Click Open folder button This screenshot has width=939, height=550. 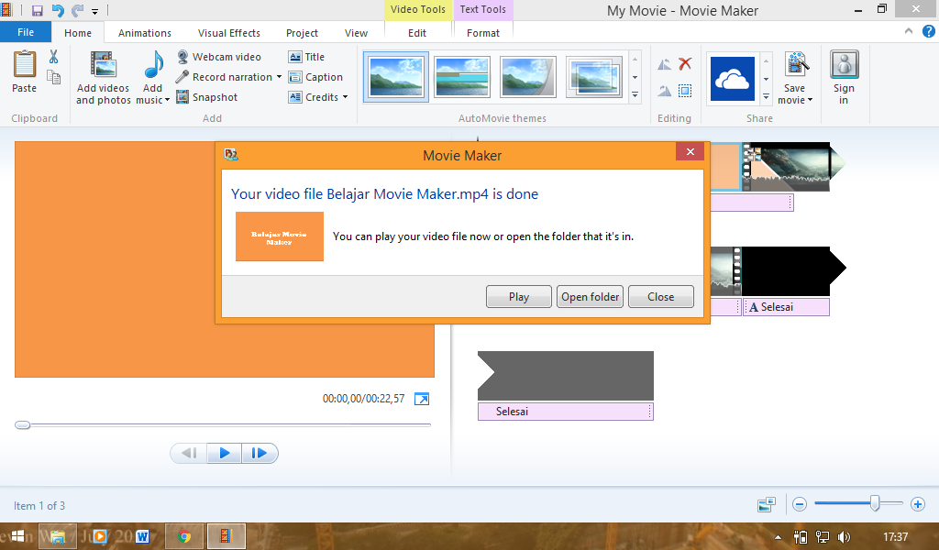(x=590, y=297)
